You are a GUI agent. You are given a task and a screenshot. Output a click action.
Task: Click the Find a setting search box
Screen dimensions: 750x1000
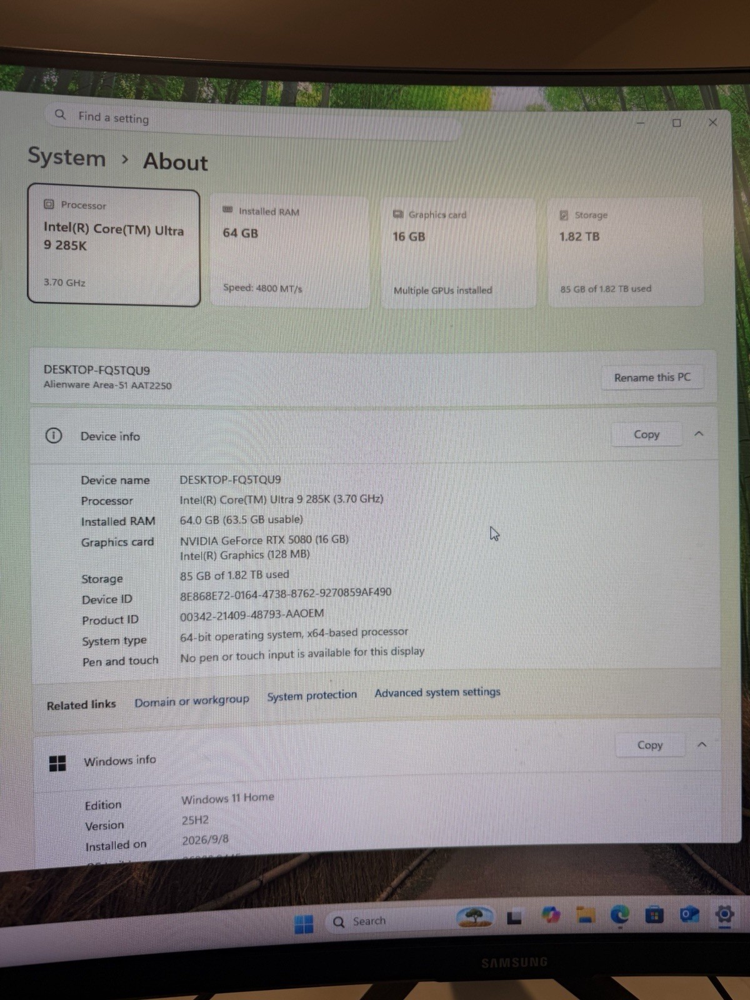point(253,121)
